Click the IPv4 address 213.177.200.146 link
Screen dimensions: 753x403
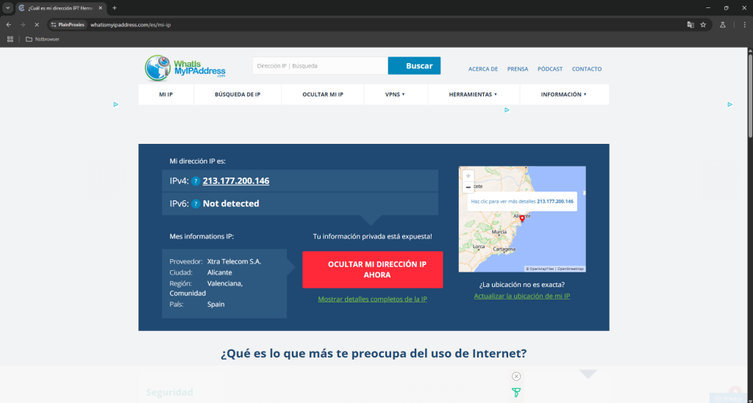(x=236, y=181)
